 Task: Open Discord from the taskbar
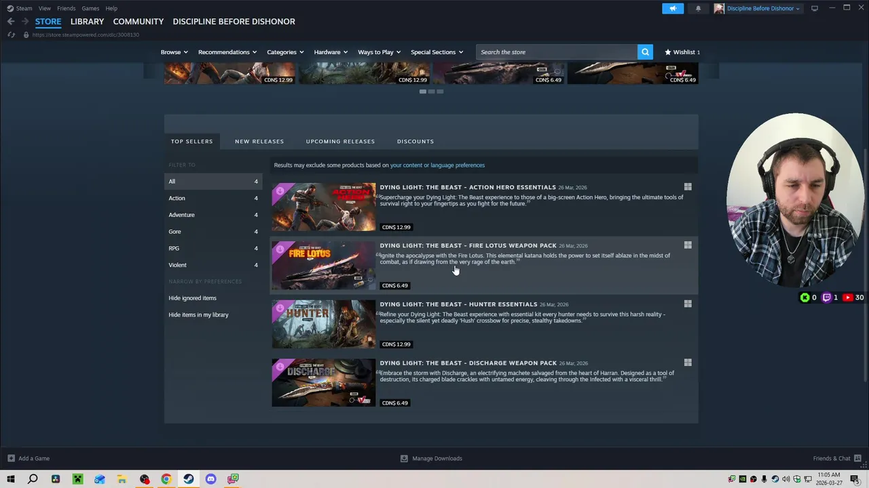point(210,479)
